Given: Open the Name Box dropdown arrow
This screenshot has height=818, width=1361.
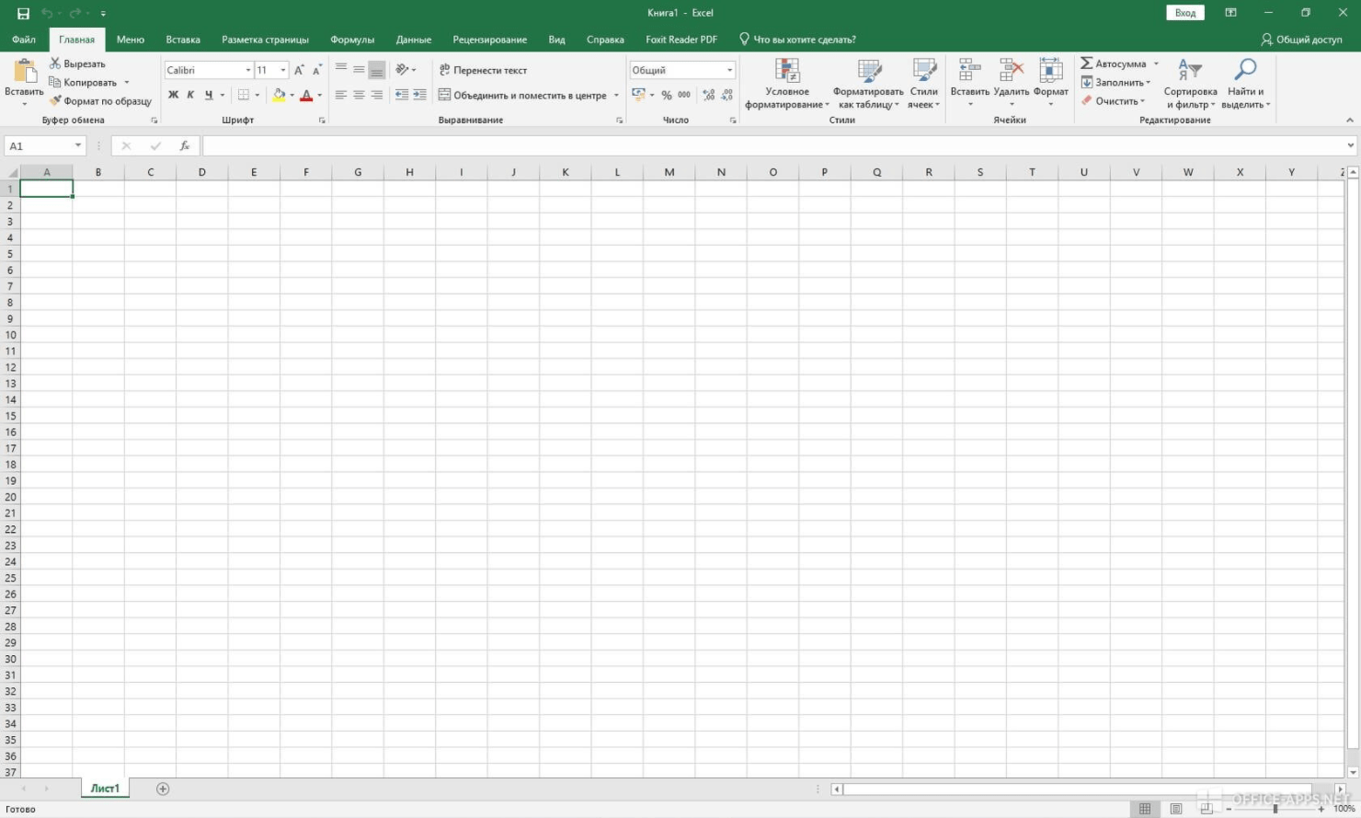Looking at the screenshot, I should click(78, 145).
